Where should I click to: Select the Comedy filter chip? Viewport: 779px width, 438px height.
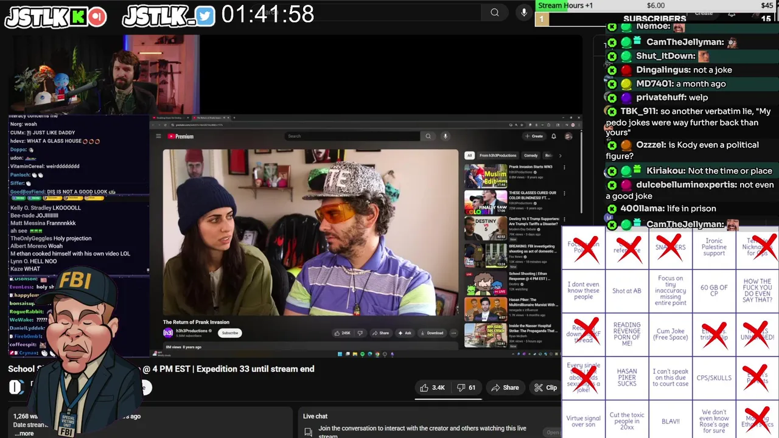click(531, 155)
